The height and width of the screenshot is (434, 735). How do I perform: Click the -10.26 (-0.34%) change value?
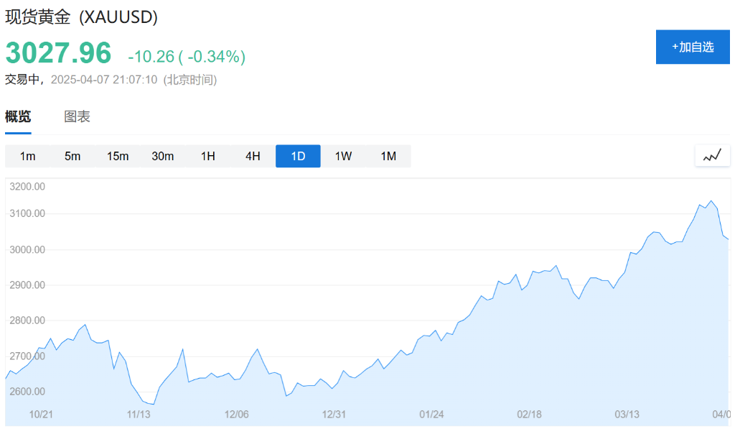(x=187, y=57)
